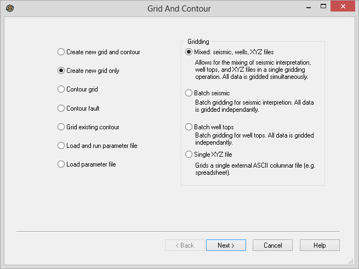Select 'Create new grid and contour' option
The height and width of the screenshot is (269, 359).
[x=61, y=52]
